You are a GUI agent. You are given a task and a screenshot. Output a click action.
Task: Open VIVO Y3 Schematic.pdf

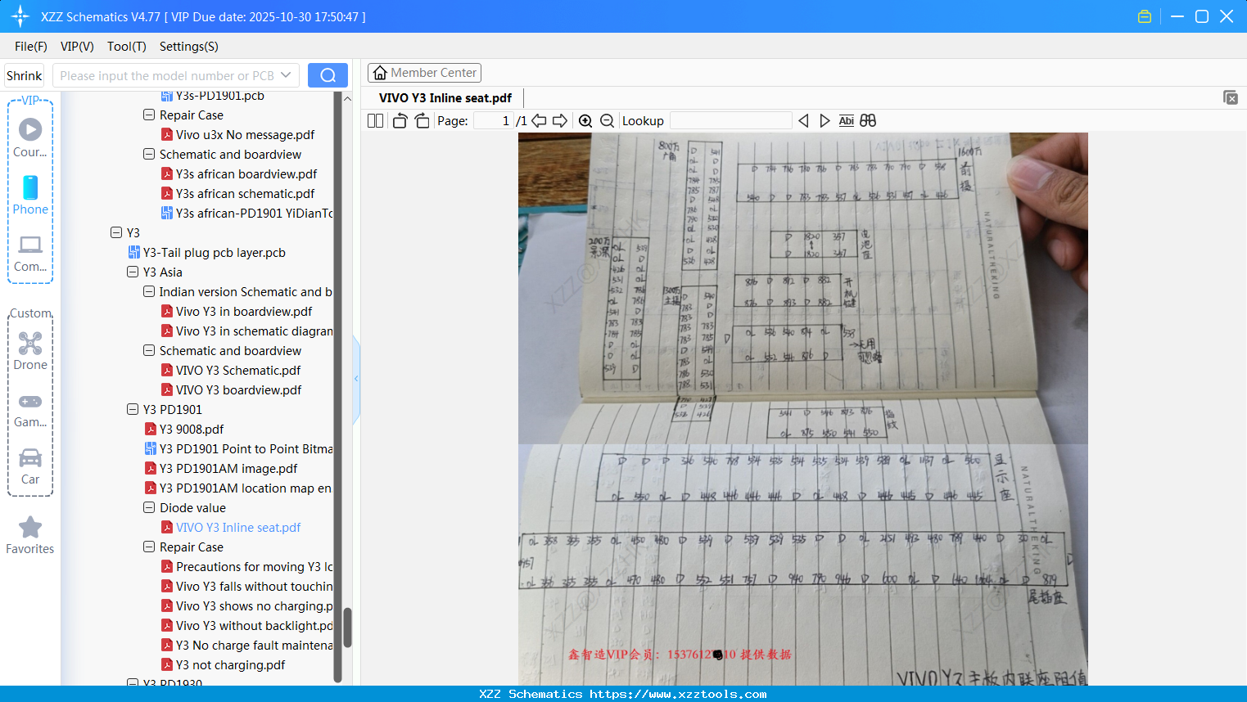click(x=238, y=371)
